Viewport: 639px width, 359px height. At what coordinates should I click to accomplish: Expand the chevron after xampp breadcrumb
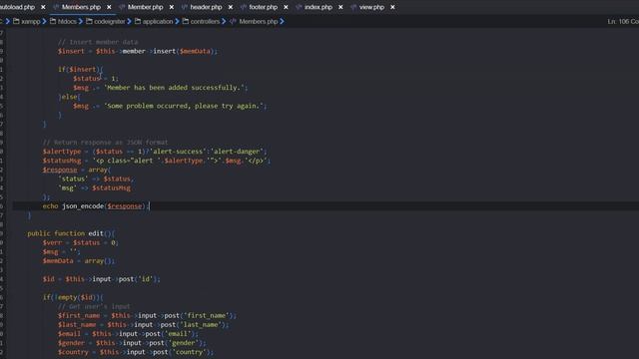[x=44, y=21]
